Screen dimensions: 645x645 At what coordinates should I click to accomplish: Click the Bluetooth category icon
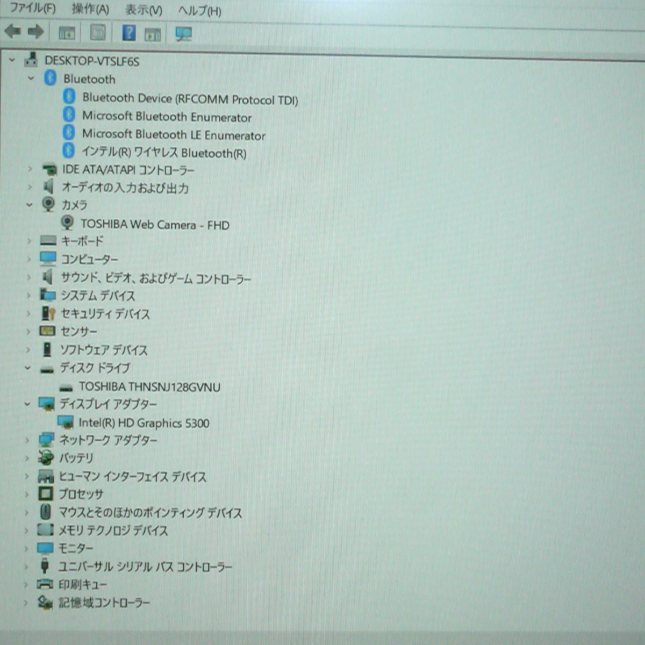click(50, 78)
